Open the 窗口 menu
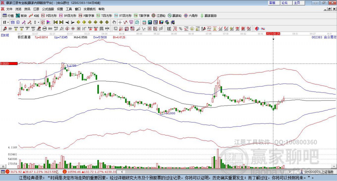 tap(78, 9)
